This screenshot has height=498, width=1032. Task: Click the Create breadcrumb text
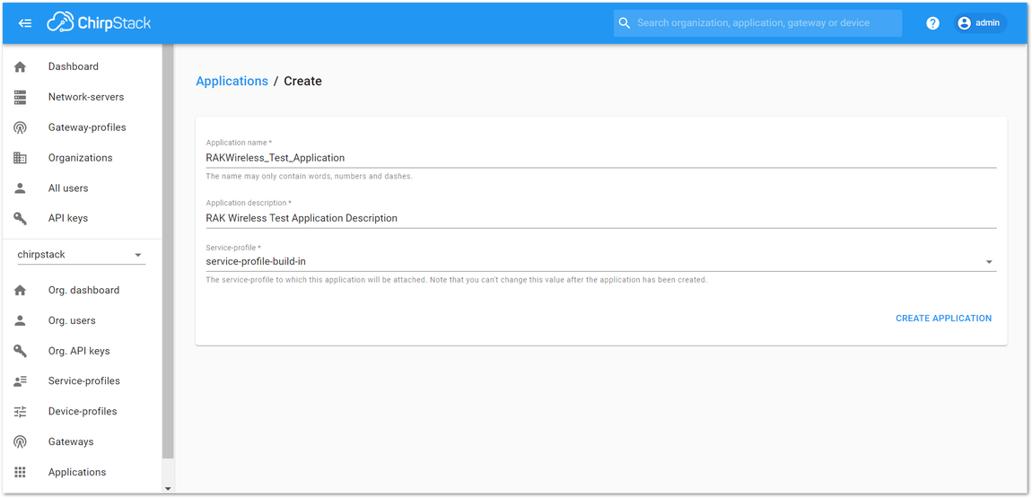click(302, 81)
